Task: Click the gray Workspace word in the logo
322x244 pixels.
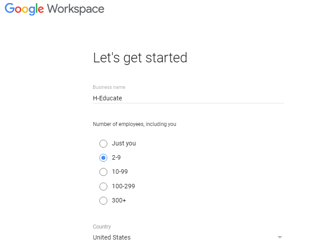Action: click(x=76, y=9)
